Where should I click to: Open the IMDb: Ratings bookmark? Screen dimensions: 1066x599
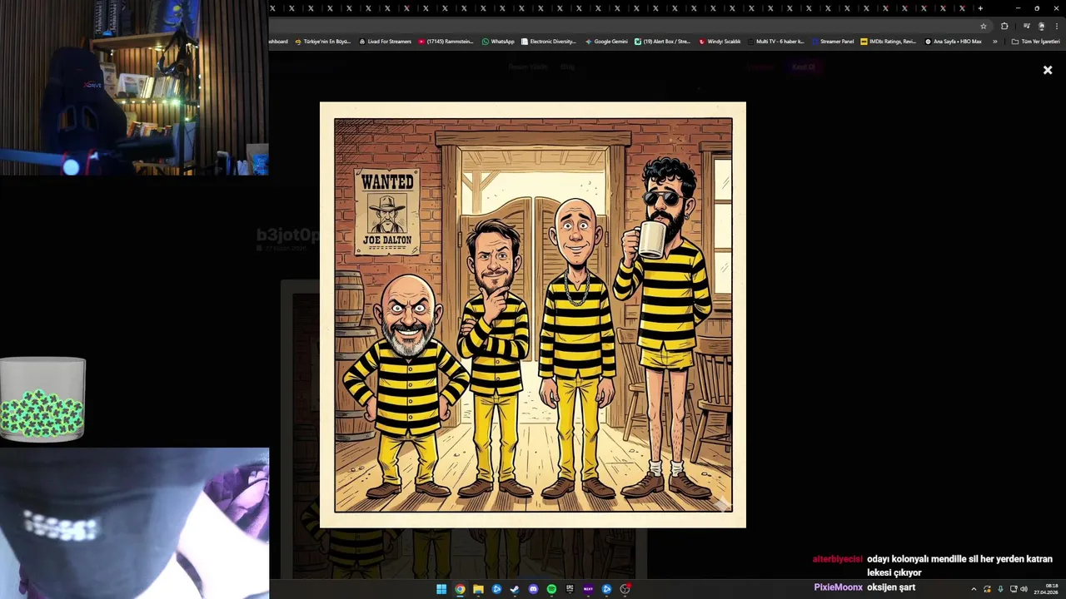889,42
